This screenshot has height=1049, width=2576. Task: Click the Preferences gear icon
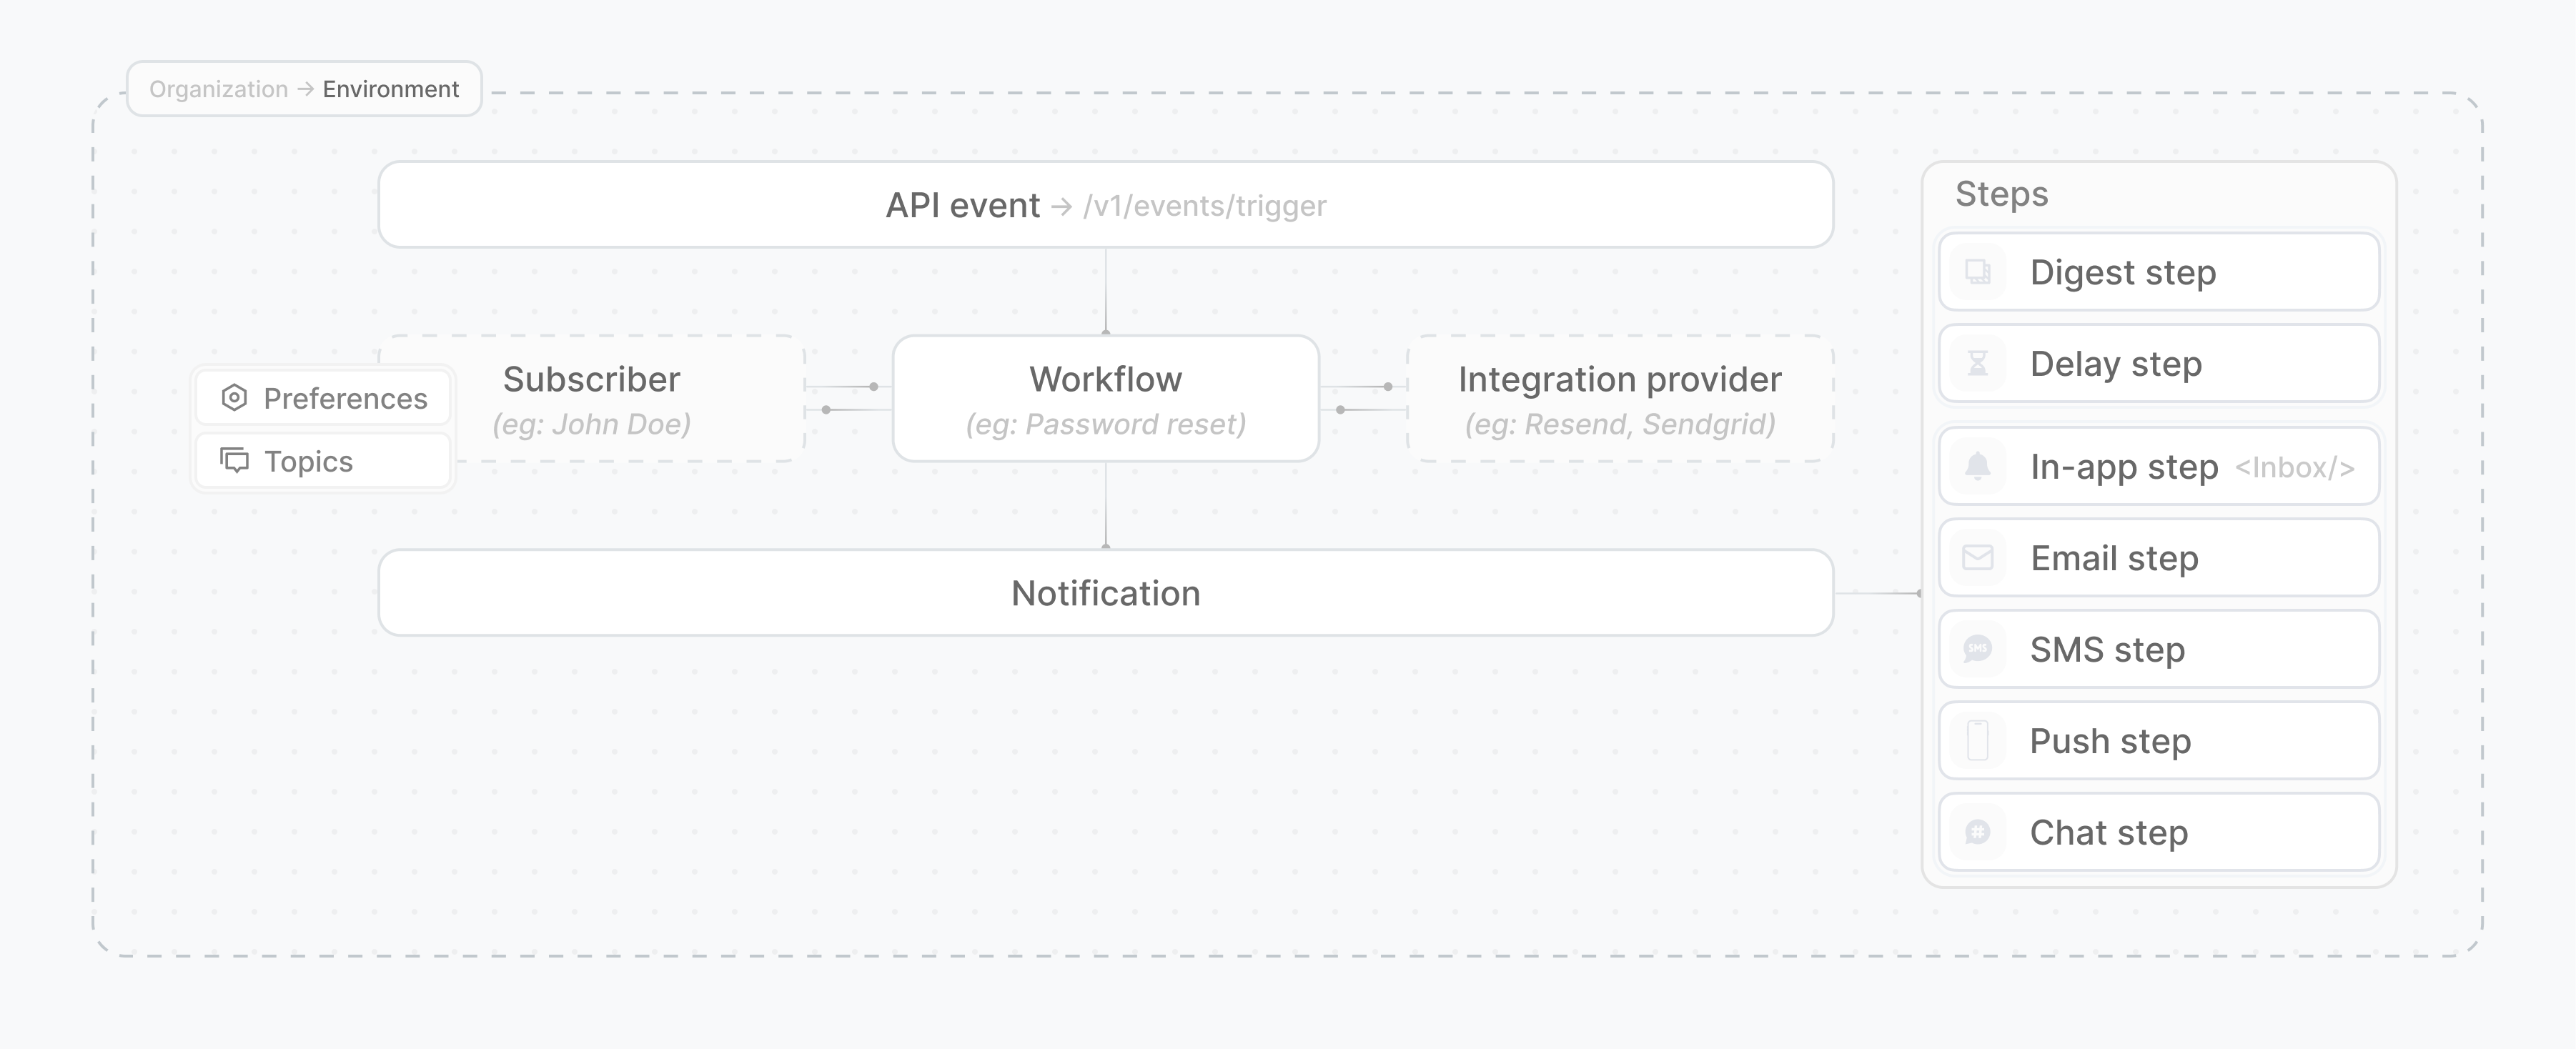click(234, 397)
